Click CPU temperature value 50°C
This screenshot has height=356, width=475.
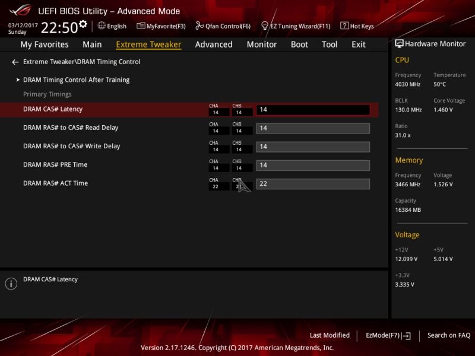(x=439, y=84)
